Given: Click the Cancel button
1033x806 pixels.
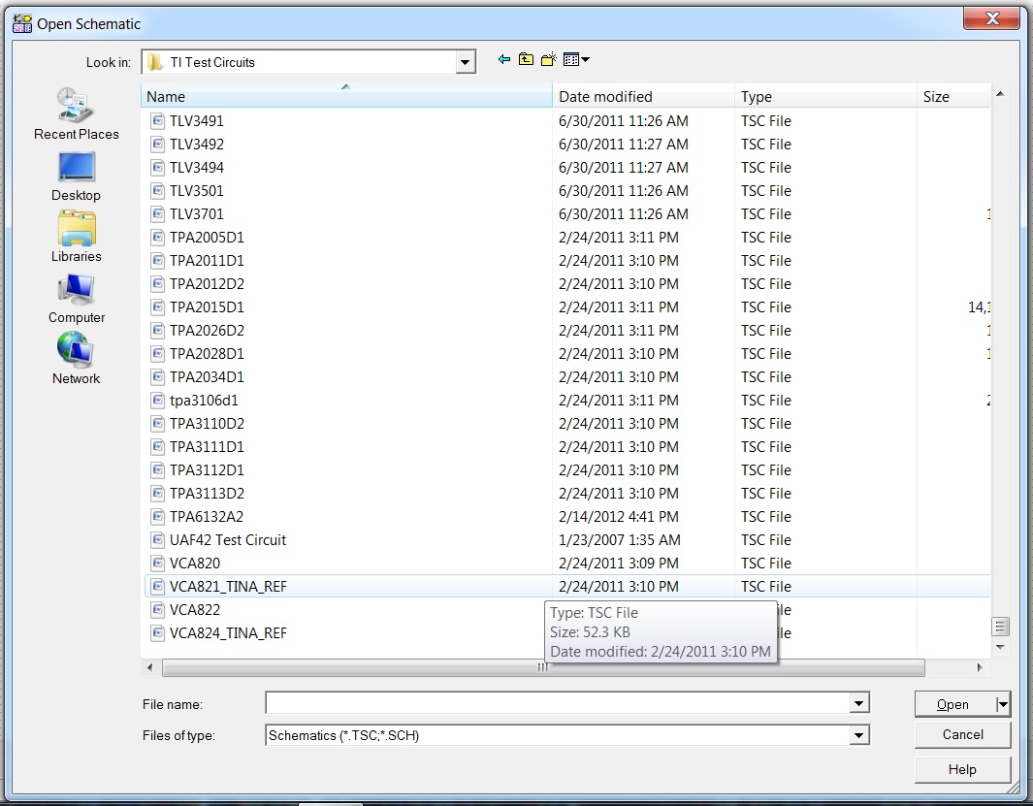Looking at the screenshot, I should click(962, 735).
